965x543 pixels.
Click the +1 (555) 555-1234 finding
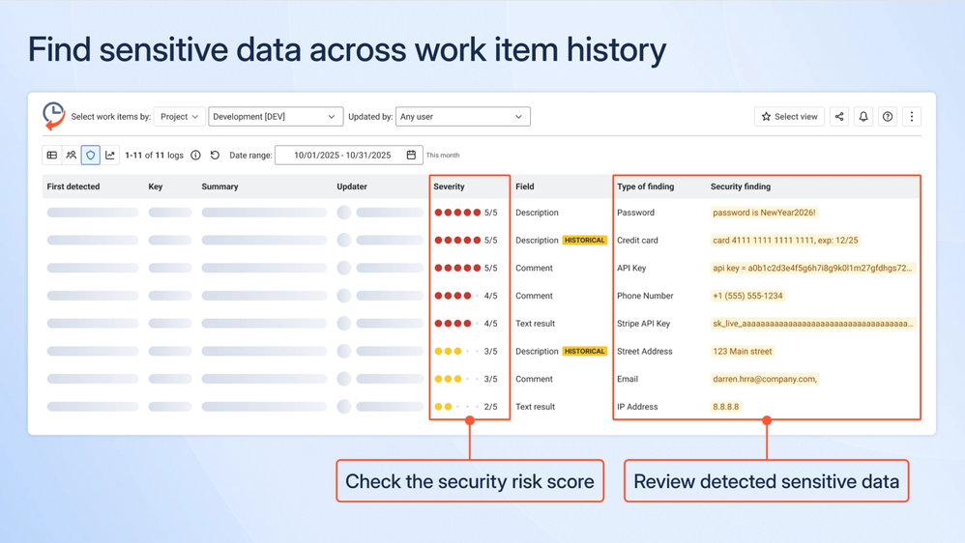[747, 296]
